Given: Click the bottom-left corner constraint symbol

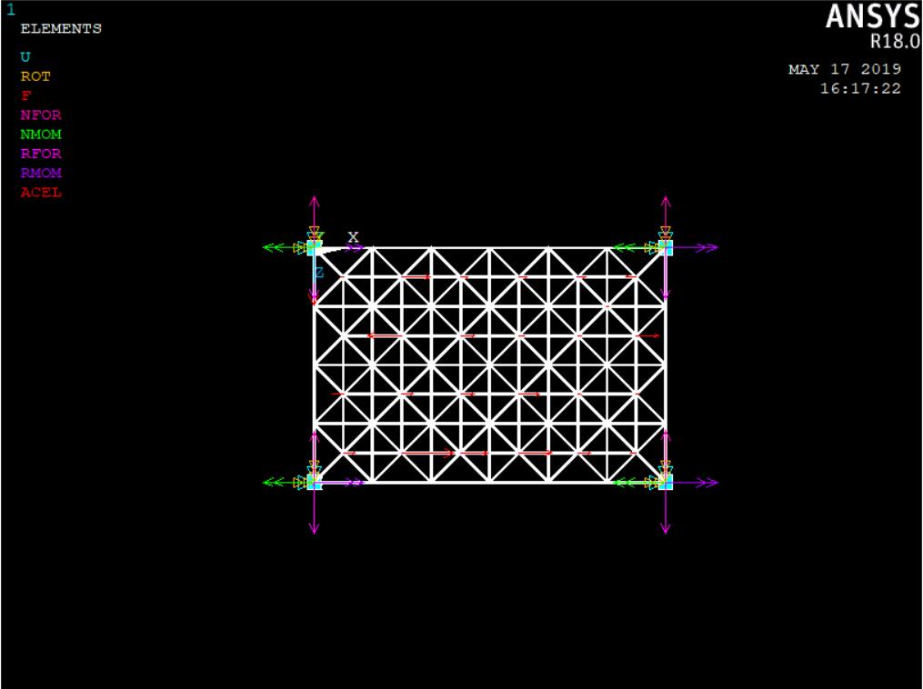Looking at the screenshot, I should click(x=314, y=482).
